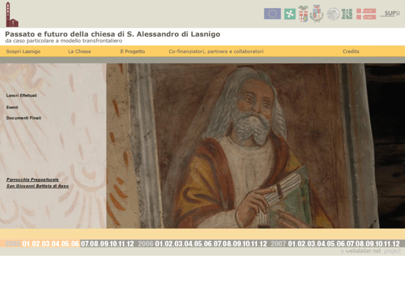Open the Documenti Finali link
405x303 pixels.
[x=24, y=118]
